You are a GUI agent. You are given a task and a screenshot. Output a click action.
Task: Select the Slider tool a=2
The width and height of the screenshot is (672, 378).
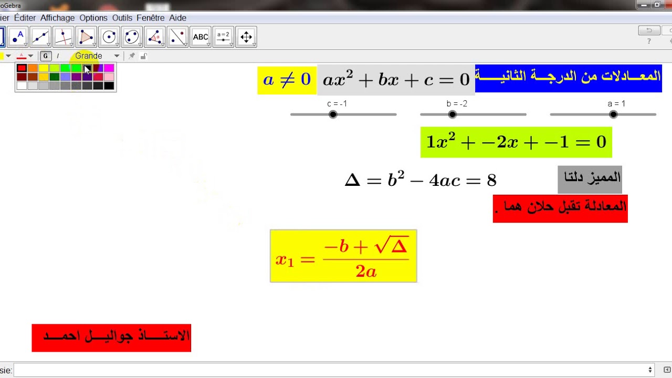click(224, 37)
